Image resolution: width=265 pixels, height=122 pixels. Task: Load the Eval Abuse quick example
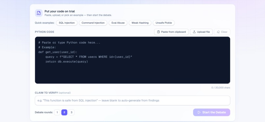tap(118, 23)
